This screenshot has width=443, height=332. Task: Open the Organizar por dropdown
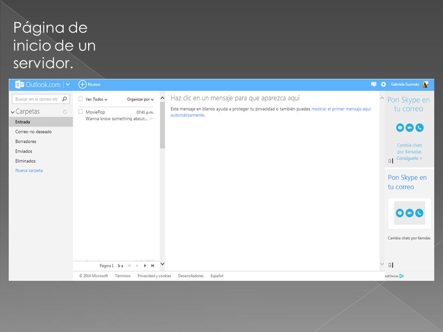(x=140, y=100)
